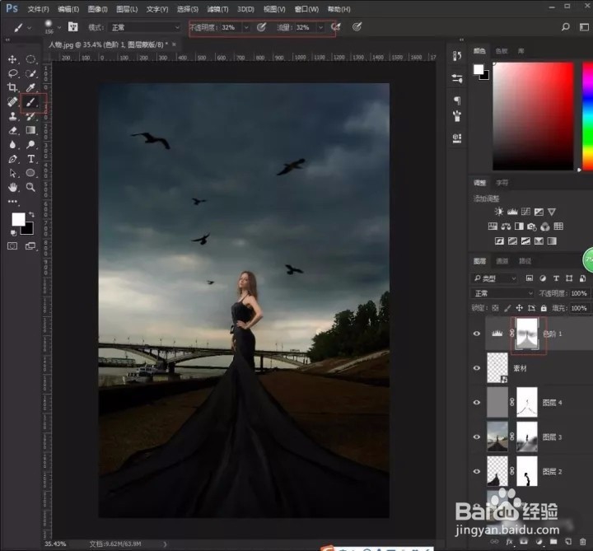Select the Crop tool
The height and width of the screenshot is (551, 593).
tap(12, 87)
